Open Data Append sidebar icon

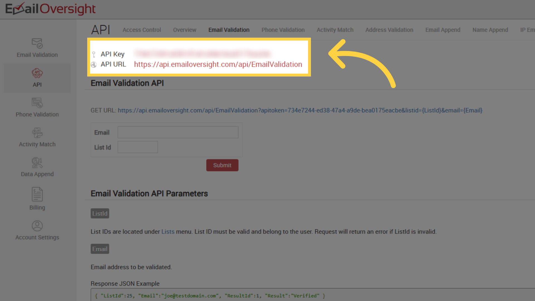tap(37, 162)
